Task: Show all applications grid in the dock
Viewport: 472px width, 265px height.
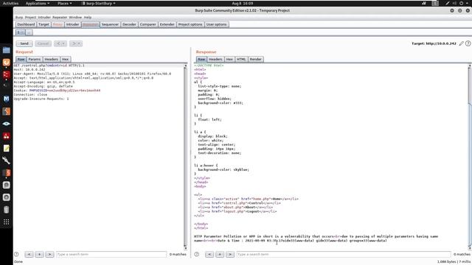Action: click(x=7, y=222)
